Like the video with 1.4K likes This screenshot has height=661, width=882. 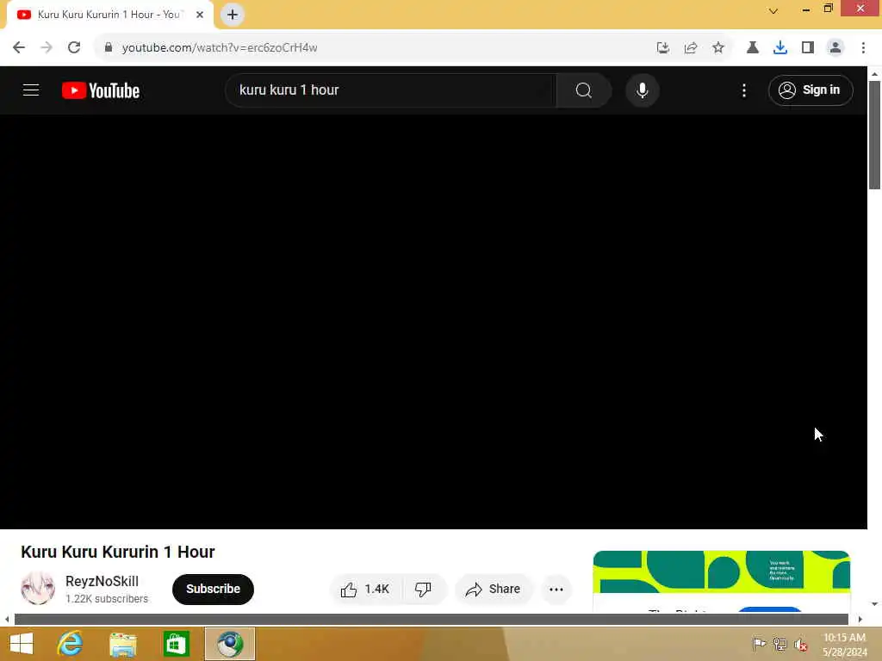(x=365, y=589)
